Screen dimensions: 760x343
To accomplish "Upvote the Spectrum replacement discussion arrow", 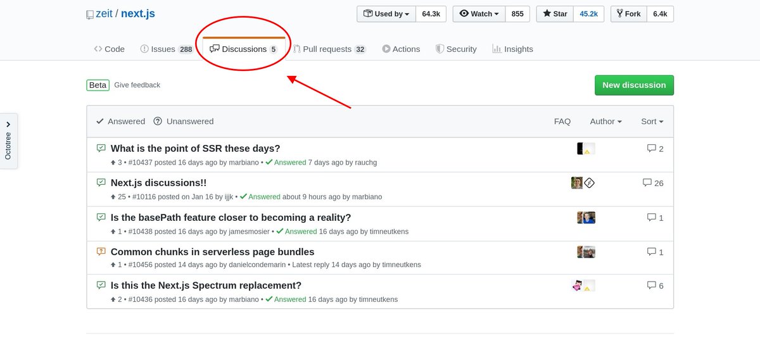I will 113,299.
